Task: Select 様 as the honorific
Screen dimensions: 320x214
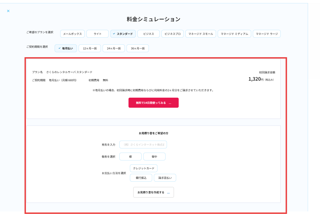Action: pyautogui.click(x=130, y=156)
